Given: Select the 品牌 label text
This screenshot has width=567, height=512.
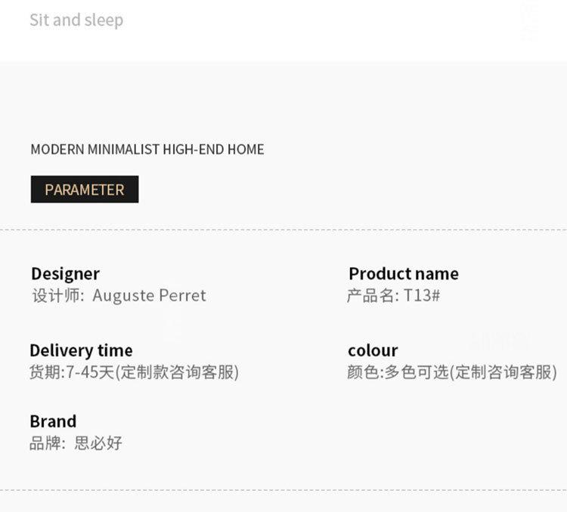Looking at the screenshot, I should click(x=45, y=443).
